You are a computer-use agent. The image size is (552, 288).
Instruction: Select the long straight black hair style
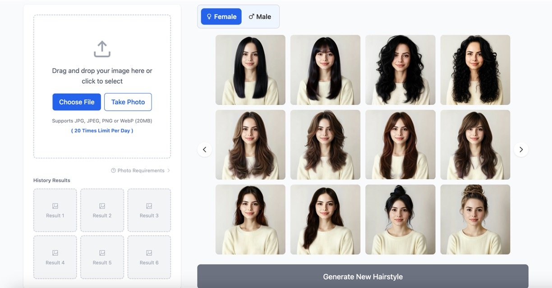(250, 70)
